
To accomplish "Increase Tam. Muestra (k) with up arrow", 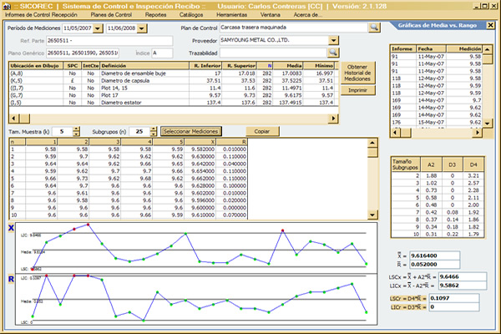I will [x=77, y=129].
